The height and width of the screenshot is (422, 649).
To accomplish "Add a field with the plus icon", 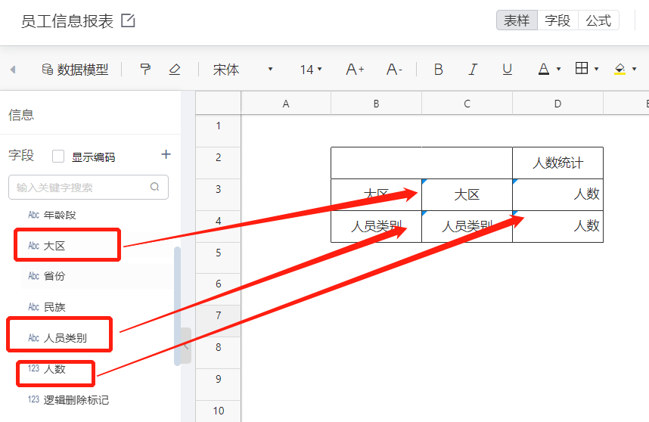I will point(166,154).
